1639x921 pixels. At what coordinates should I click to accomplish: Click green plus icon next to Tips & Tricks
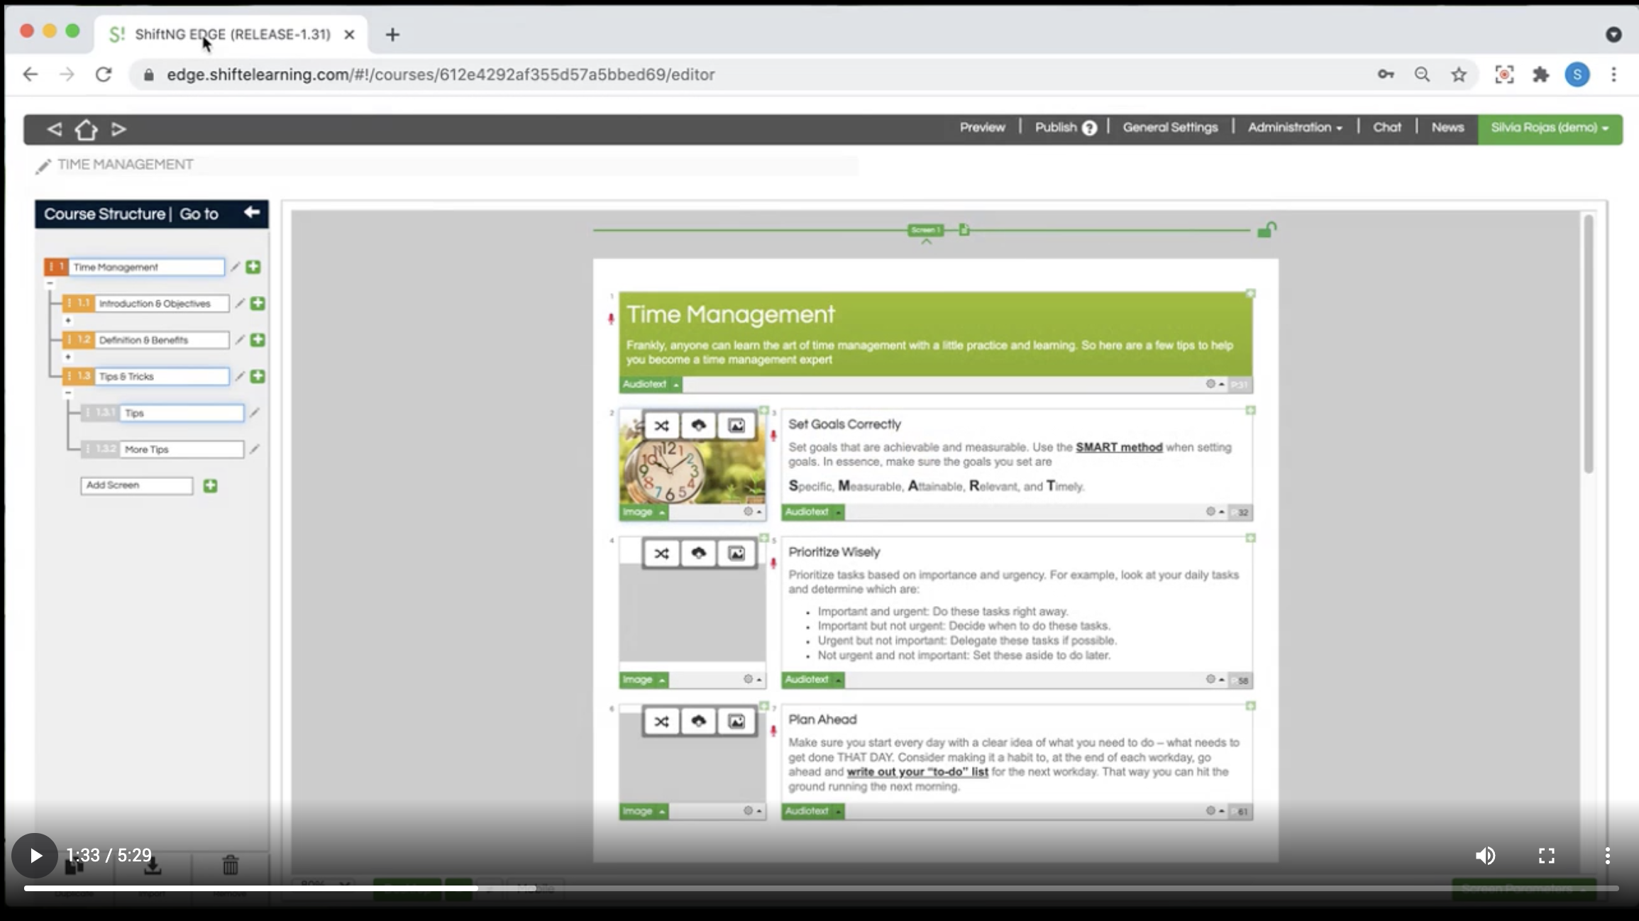[x=258, y=376]
